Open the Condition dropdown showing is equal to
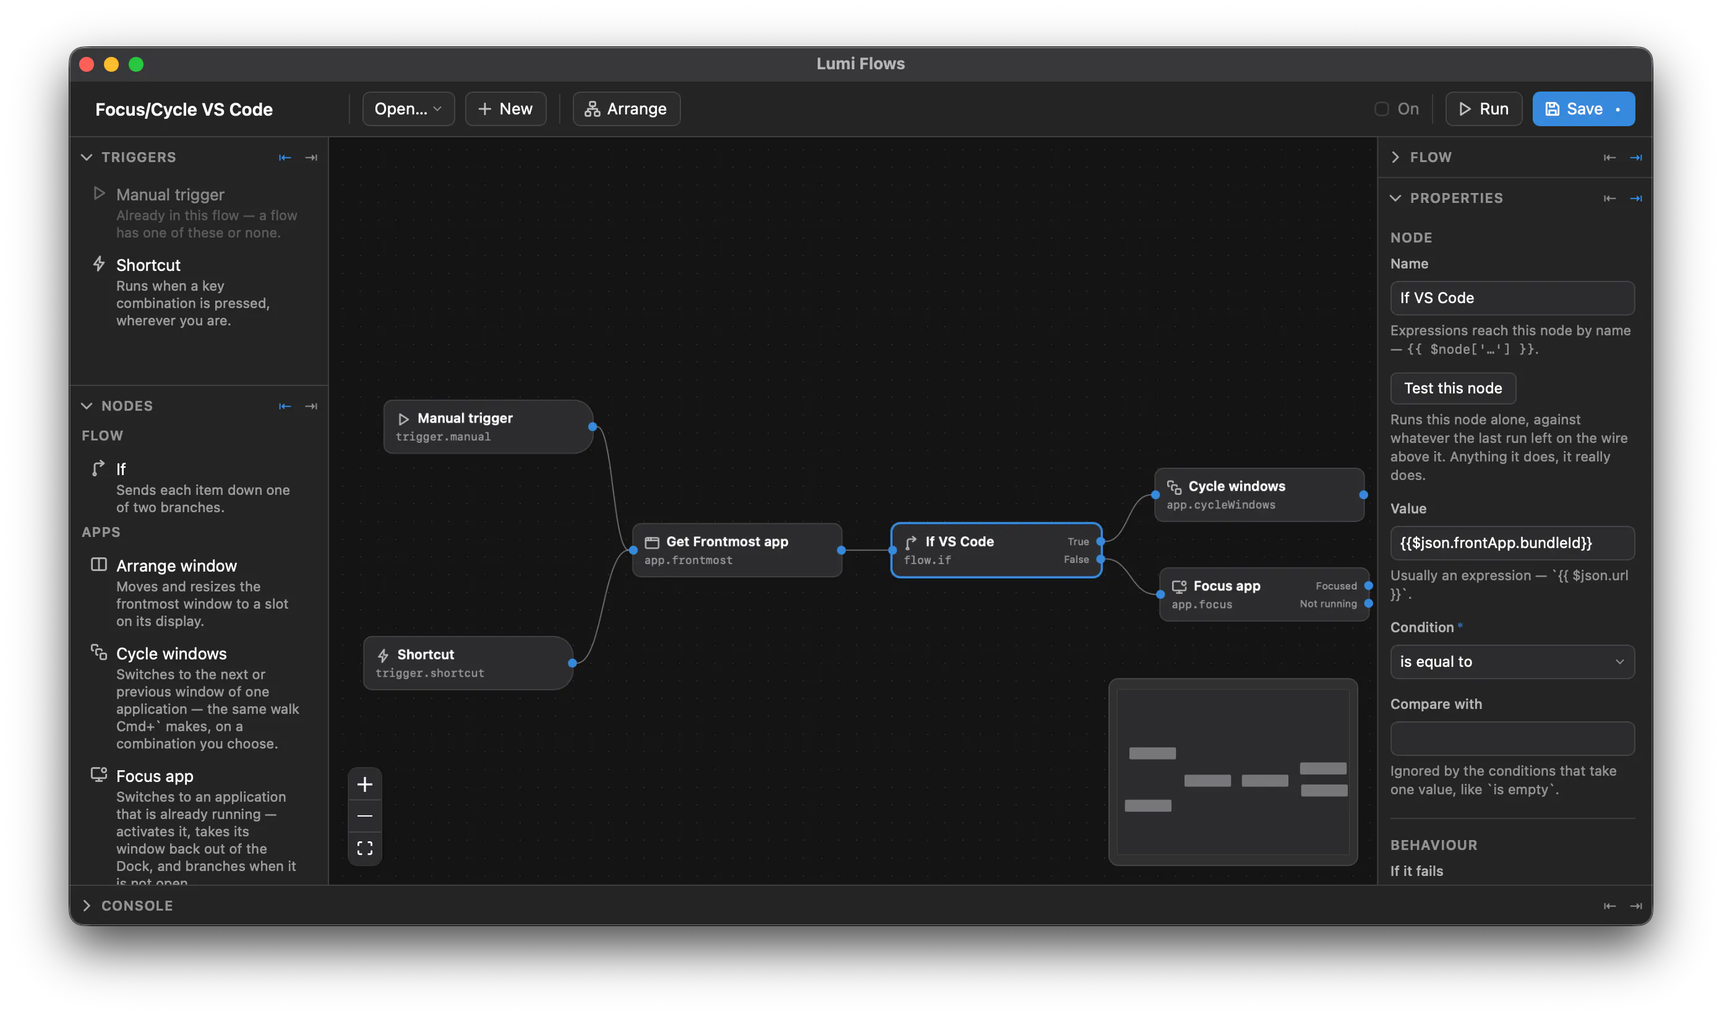 click(x=1512, y=662)
